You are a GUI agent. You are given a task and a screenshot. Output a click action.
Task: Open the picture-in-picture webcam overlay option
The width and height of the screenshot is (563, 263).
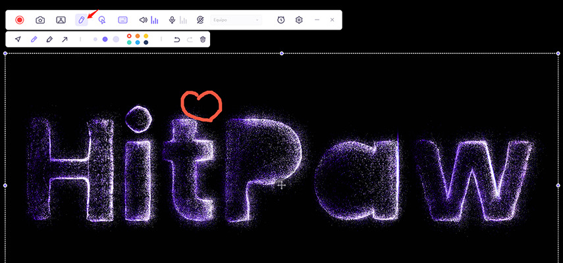[61, 20]
